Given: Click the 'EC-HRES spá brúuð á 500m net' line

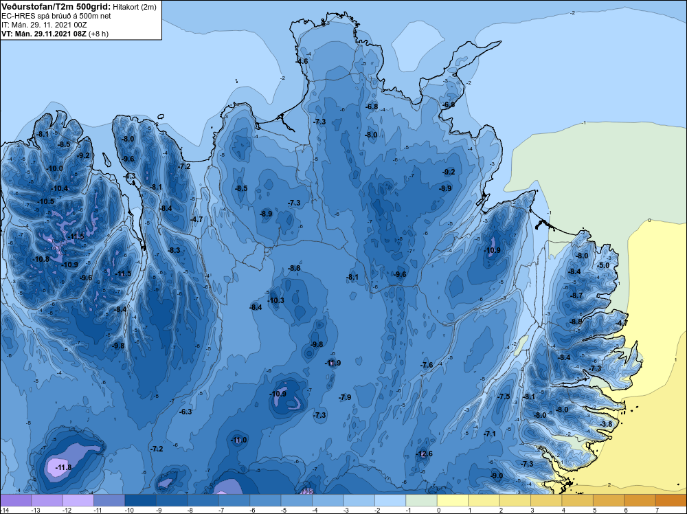Looking at the screenshot, I should coord(56,16).
